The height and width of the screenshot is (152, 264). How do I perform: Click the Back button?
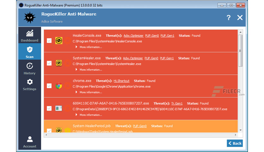[x=235, y=143]
